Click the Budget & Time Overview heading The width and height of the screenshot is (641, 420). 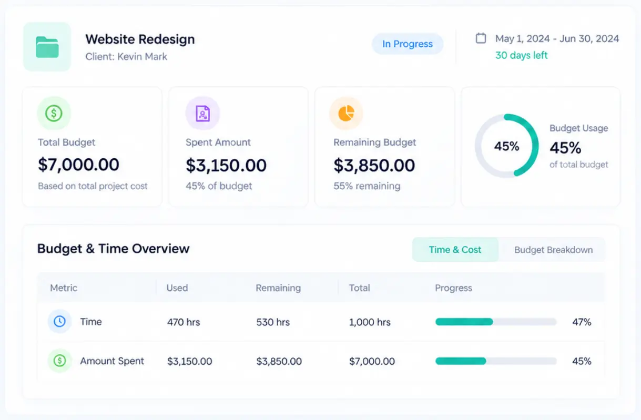[113, 249]
